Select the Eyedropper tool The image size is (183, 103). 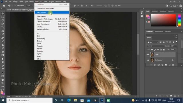pyautogui.click(x=3, y=34)
